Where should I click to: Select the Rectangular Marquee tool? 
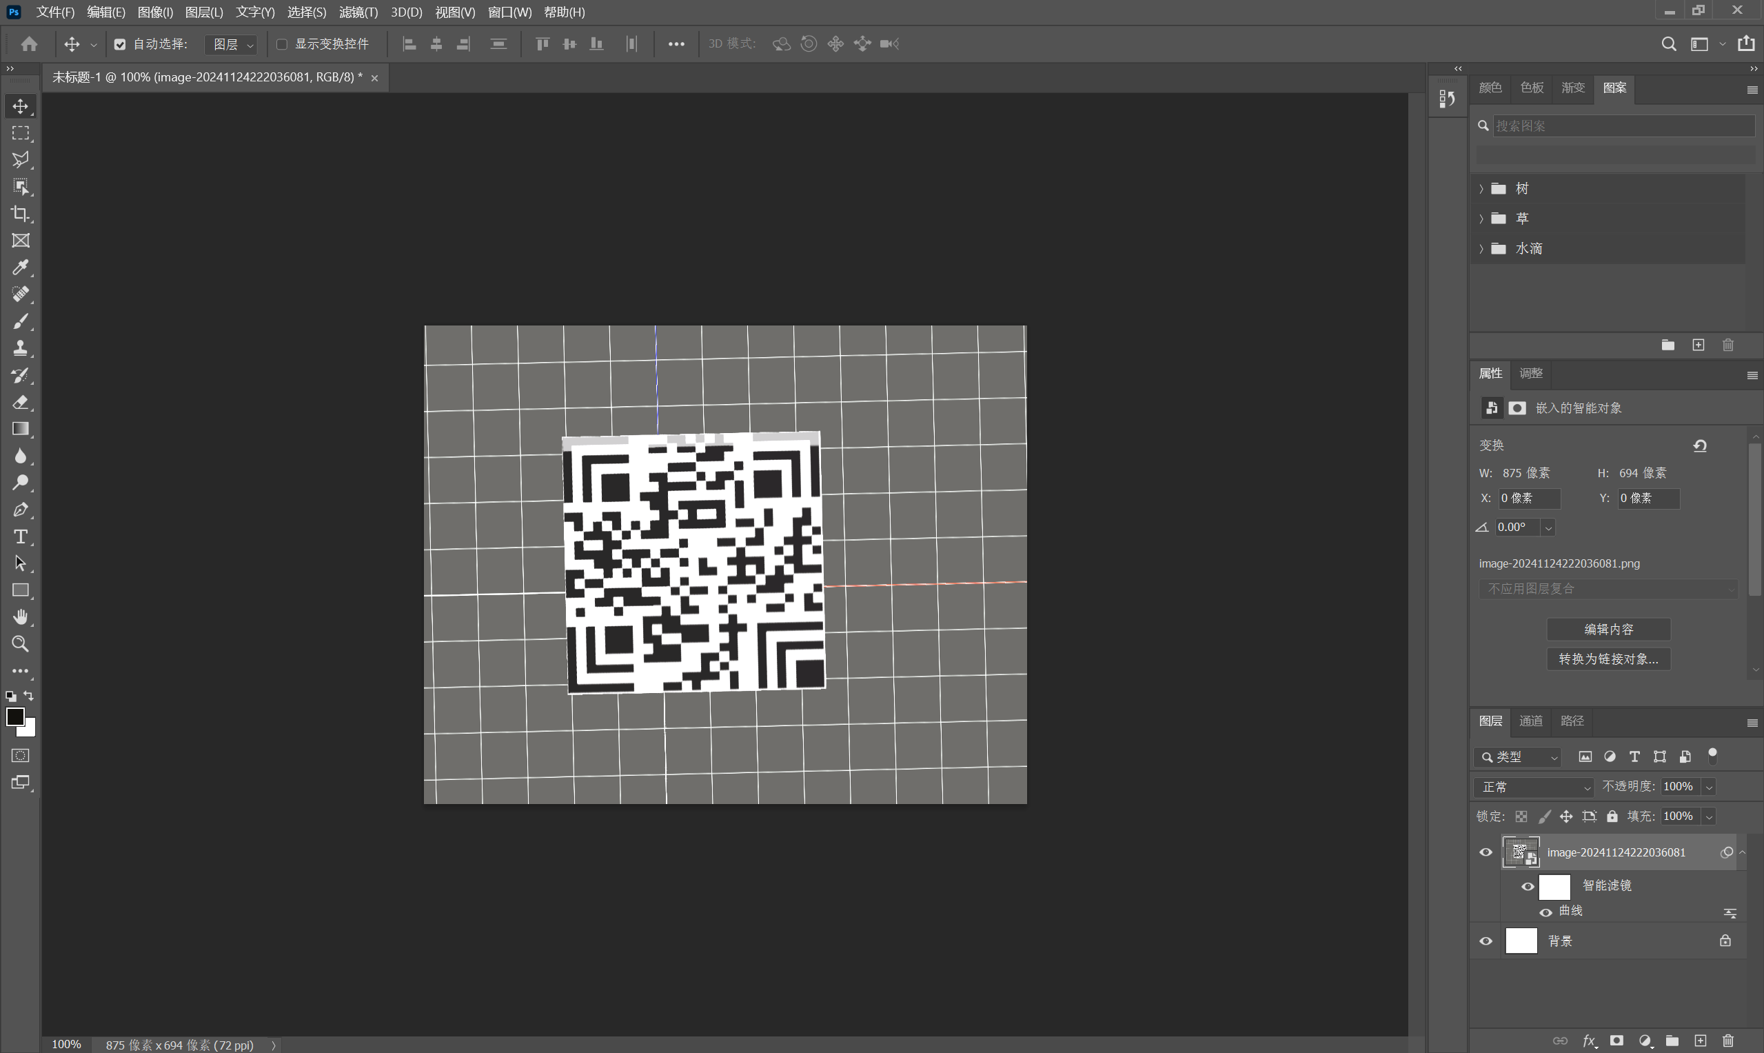[21, 133]
